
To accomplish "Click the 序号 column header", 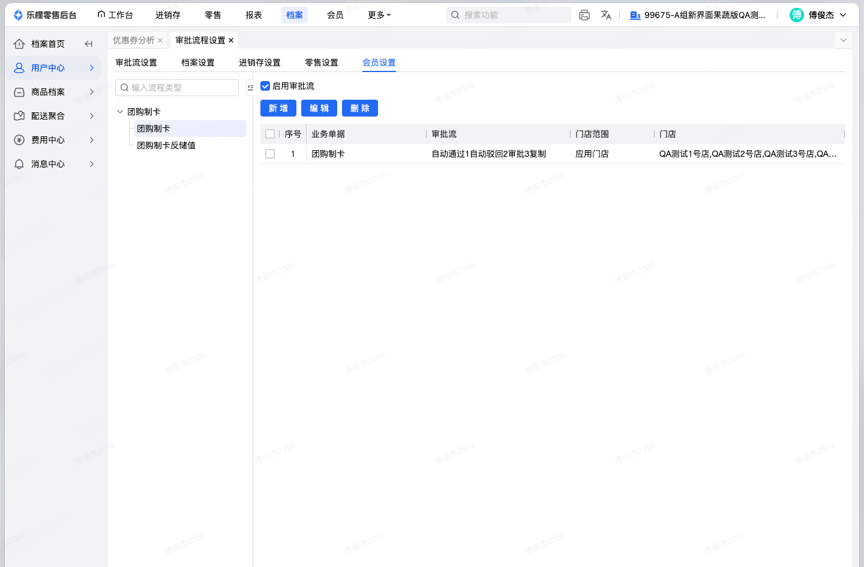I will tap(293, 134).
